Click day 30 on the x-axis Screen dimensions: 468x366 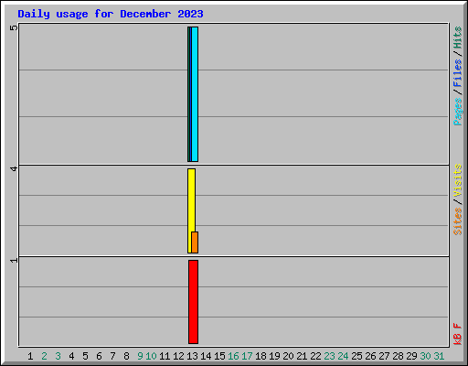pyautogui.click(x=425, y=356)
